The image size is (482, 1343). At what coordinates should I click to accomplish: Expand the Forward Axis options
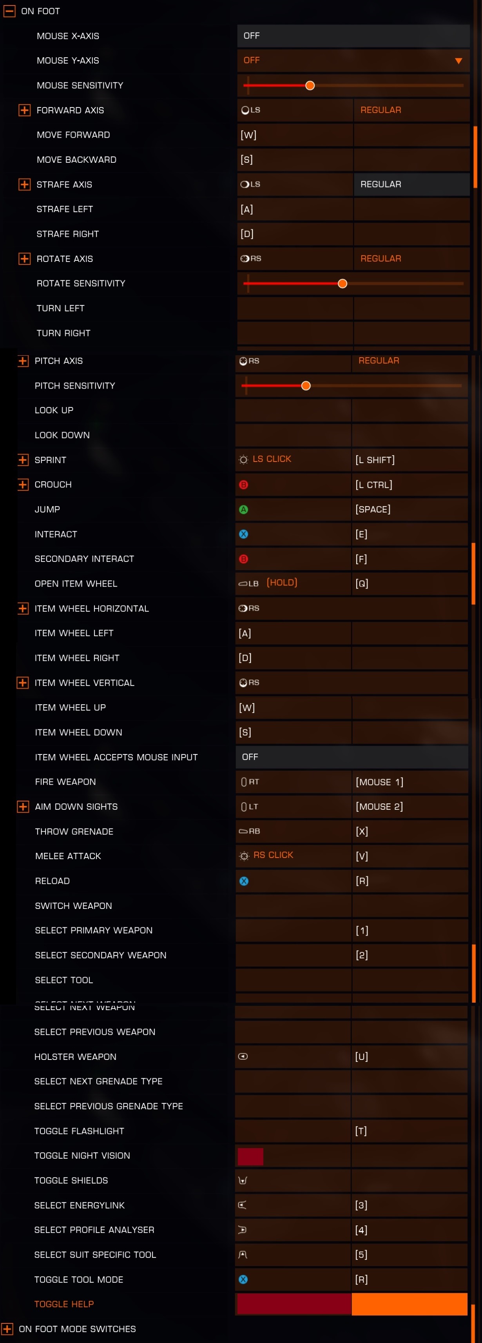pos(24,111)
